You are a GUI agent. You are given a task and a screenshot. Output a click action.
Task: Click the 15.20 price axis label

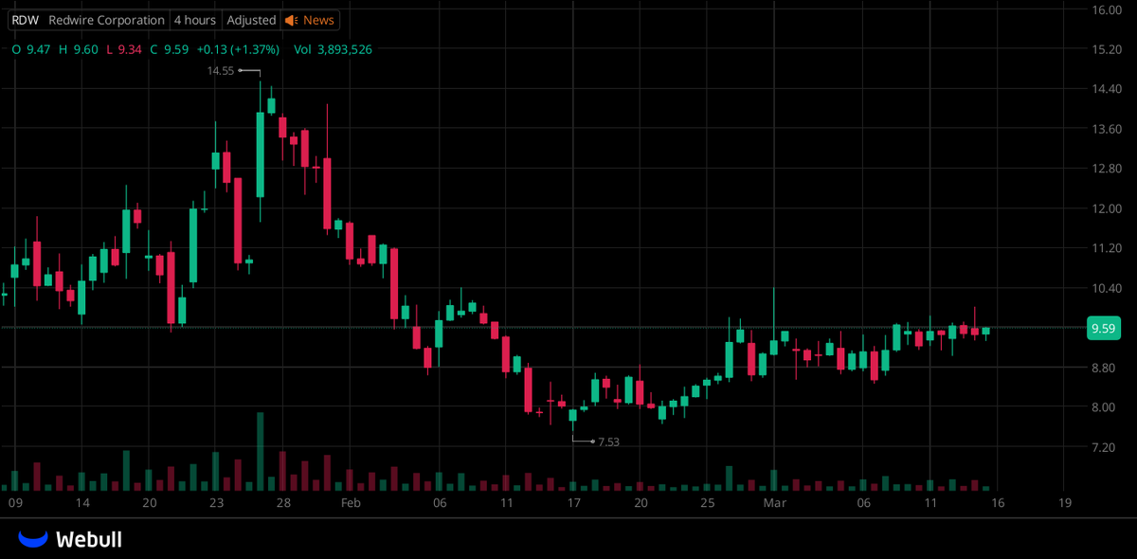[x=1107, y=49]
